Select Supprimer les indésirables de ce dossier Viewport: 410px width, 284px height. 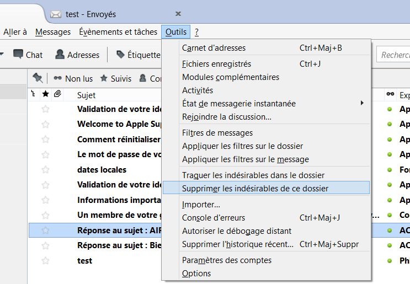pos(255,188)
